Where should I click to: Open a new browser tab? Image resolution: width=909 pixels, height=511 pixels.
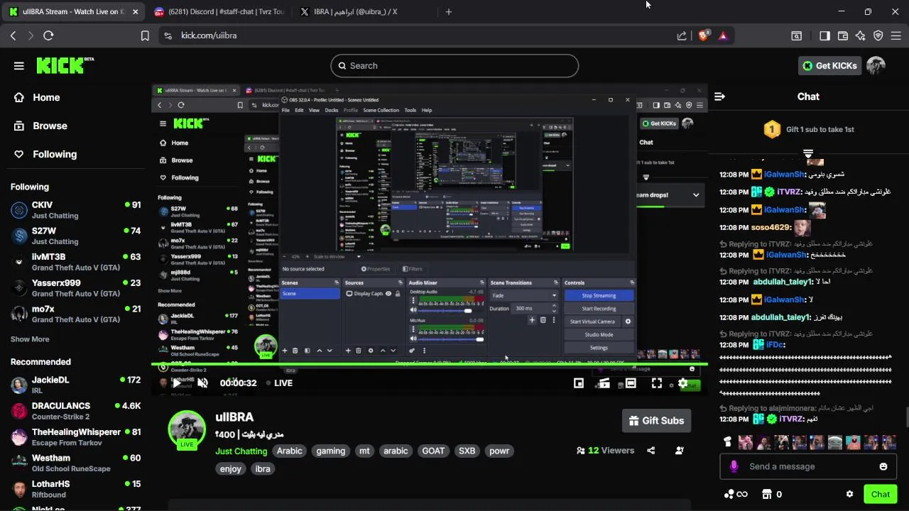pyautogui.click(x=448, y=12)
